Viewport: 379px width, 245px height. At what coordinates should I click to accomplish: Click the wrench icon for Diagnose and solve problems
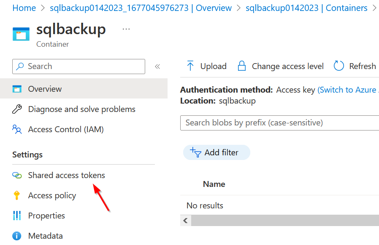(17, 109)
